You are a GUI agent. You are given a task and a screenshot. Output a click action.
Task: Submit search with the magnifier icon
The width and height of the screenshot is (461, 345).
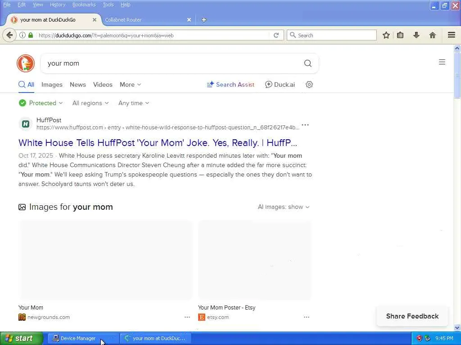click(307, 63)
